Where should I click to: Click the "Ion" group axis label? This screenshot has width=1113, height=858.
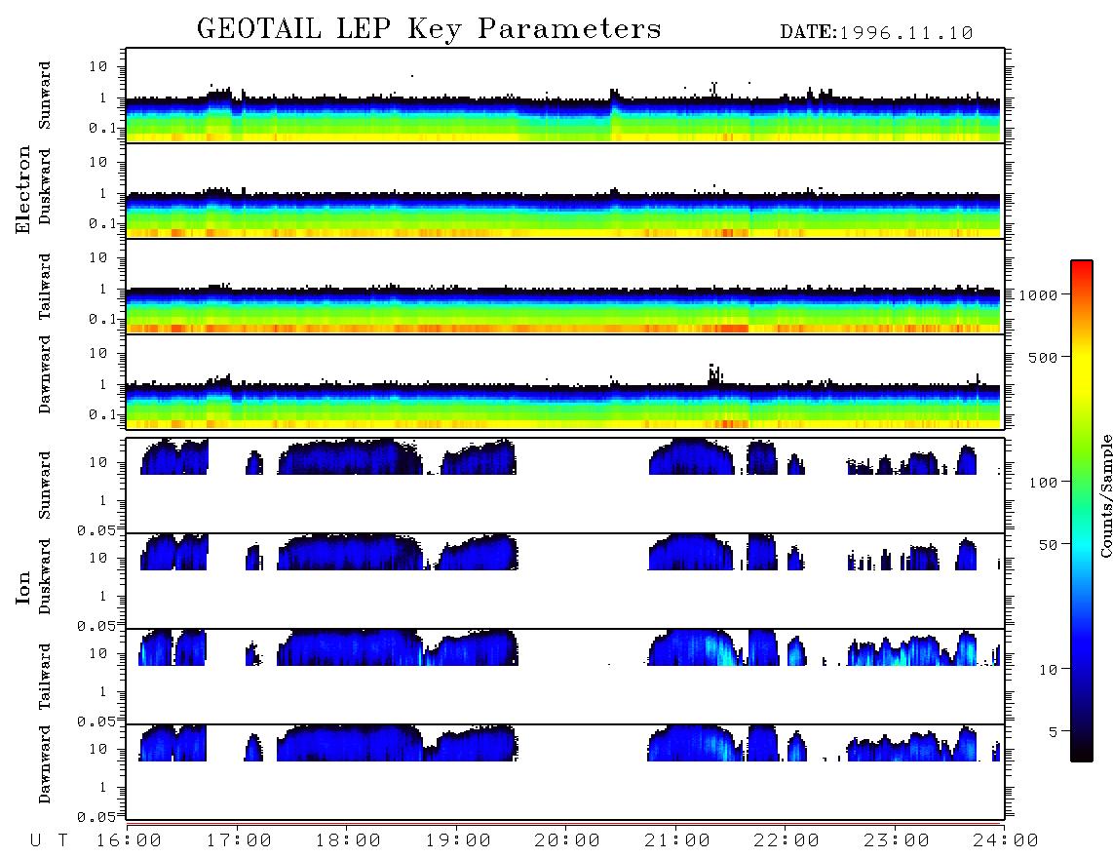coord(23,587)
